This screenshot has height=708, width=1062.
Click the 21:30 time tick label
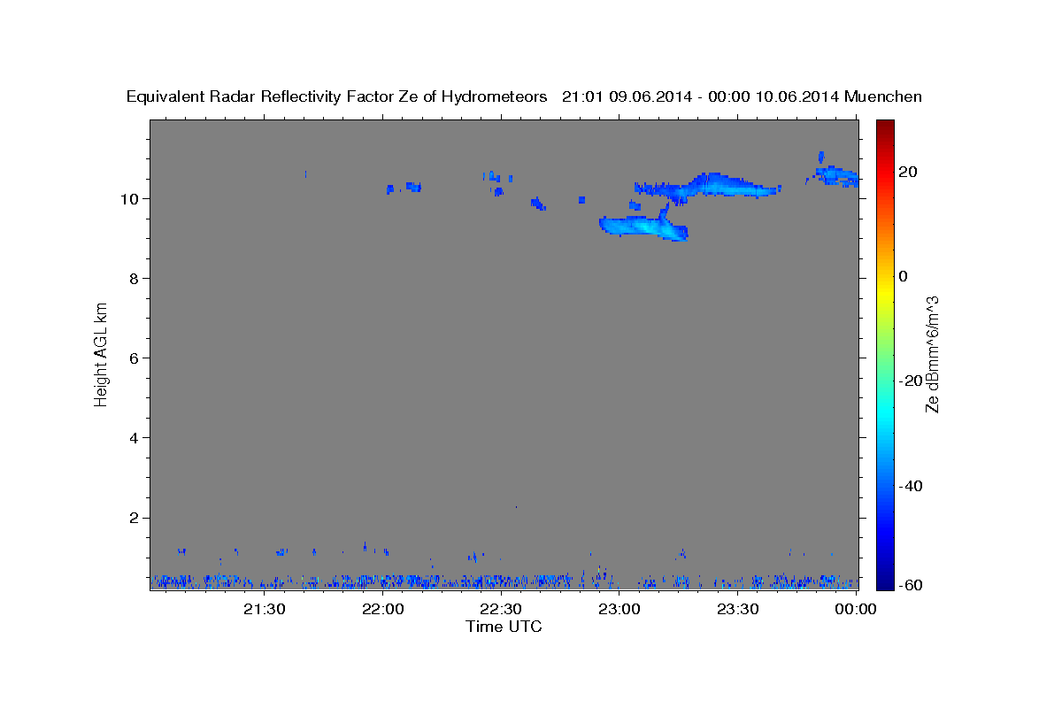point(264,609)
